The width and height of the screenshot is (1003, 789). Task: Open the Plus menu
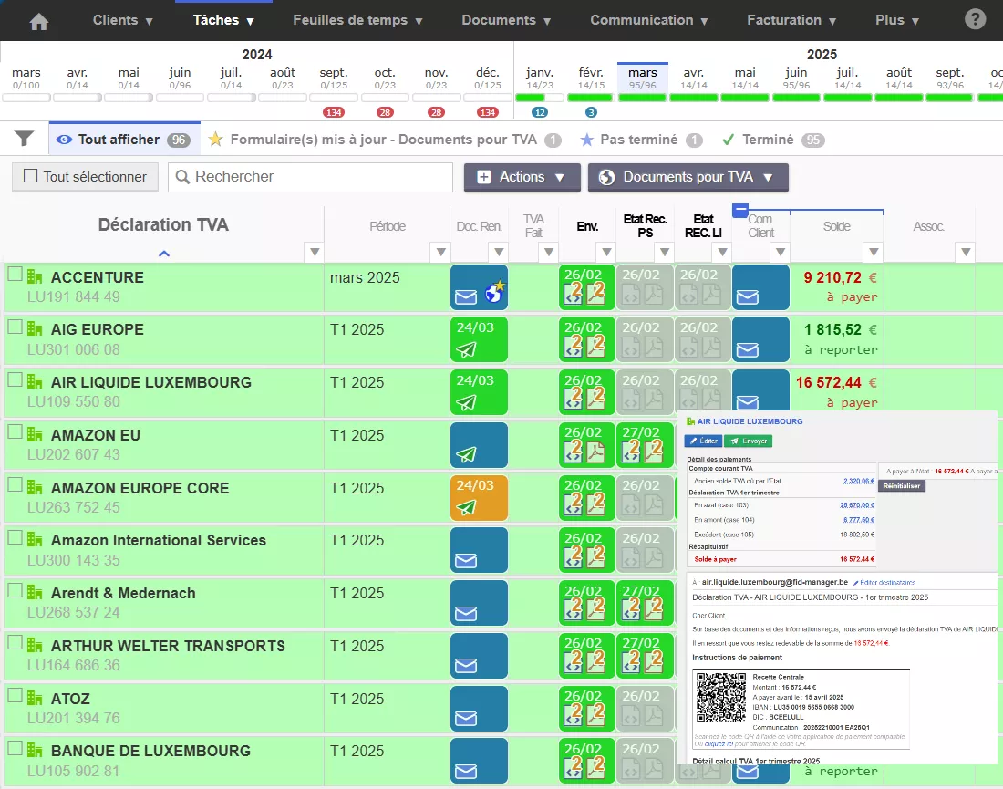[897, 20]
